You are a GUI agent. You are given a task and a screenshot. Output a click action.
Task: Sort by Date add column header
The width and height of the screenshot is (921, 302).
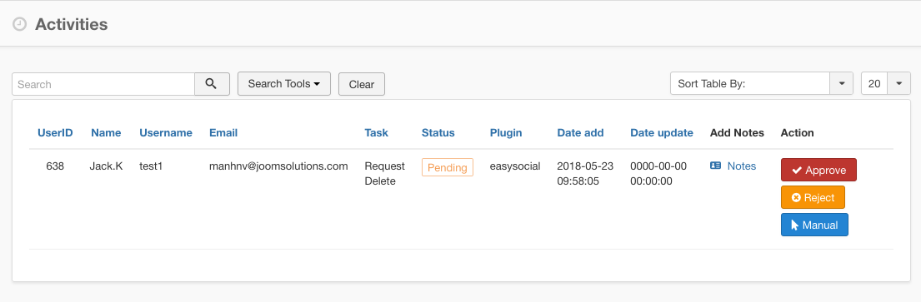pos(580,132)
